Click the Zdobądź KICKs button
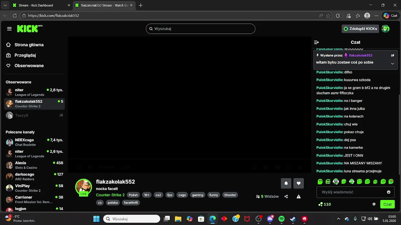The image size is (401, 225). [360, 29]
